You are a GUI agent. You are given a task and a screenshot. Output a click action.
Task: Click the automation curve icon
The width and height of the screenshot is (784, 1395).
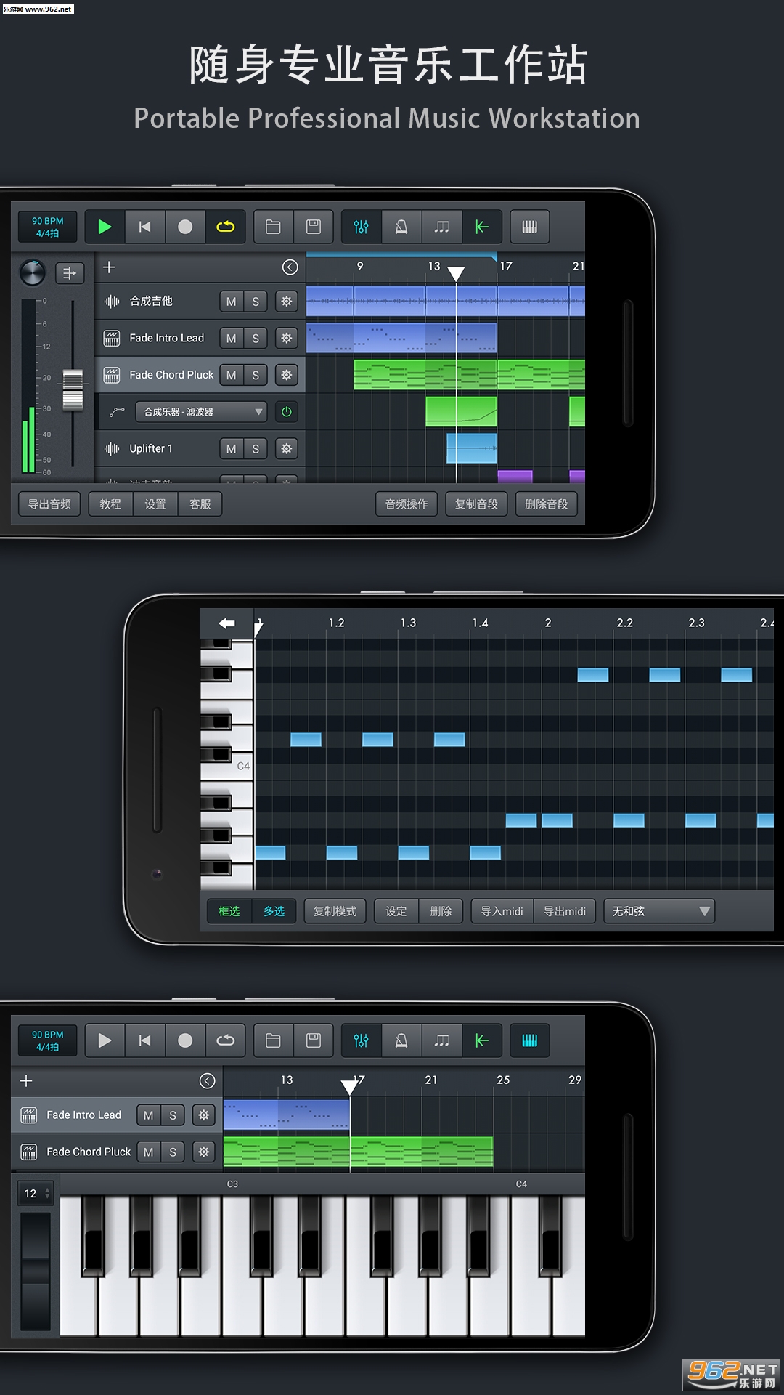point(117,412)
